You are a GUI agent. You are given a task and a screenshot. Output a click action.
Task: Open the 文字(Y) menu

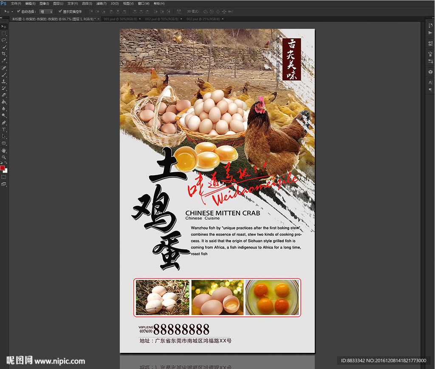tap(73, 3)
